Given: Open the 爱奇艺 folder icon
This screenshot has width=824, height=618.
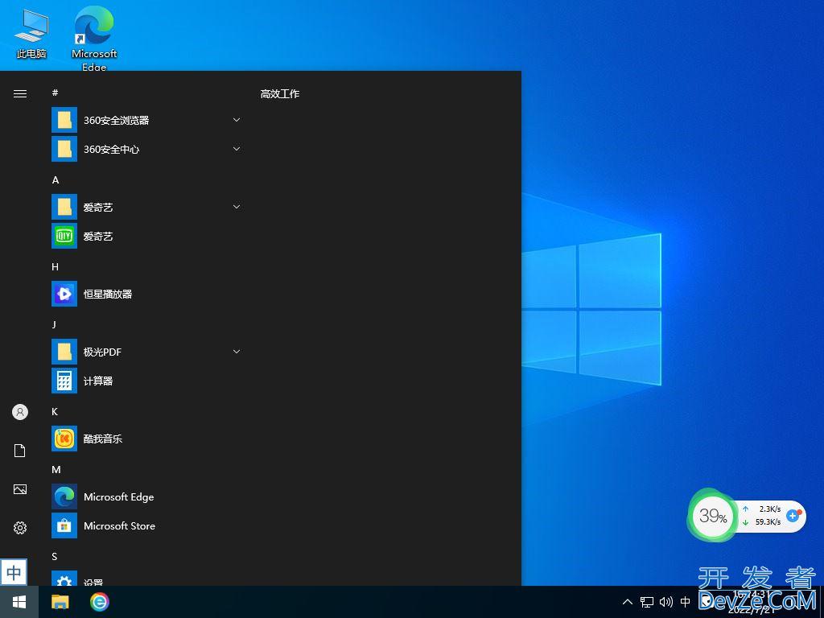Looking at the screenshot, I should 64,207.
